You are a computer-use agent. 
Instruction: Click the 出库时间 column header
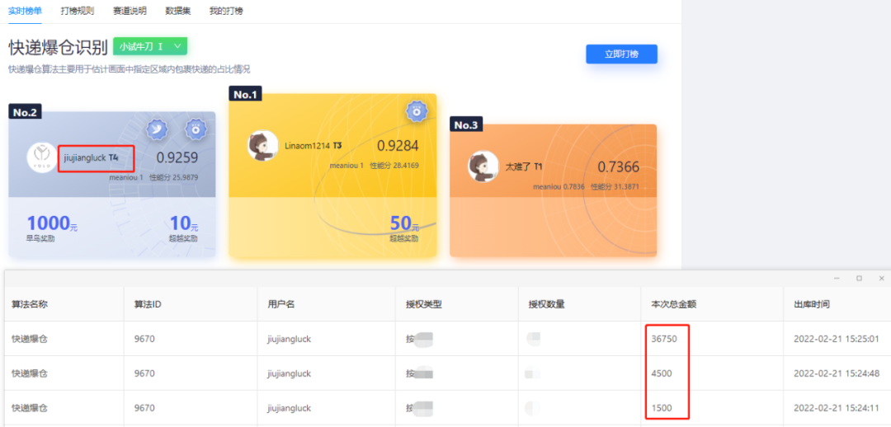pyautogui.click(x=812, y=304)
